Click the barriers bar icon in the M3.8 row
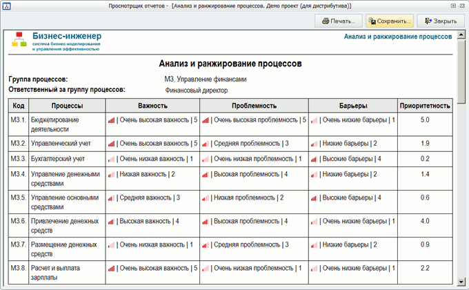 pos(314,269)
